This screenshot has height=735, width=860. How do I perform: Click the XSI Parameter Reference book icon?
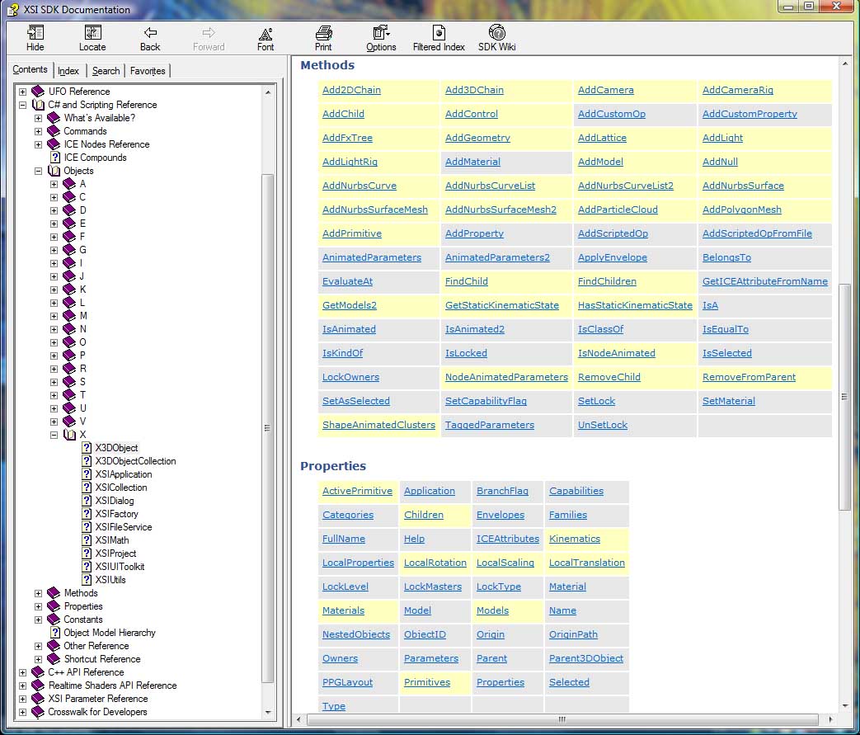(x=38, y=699)
